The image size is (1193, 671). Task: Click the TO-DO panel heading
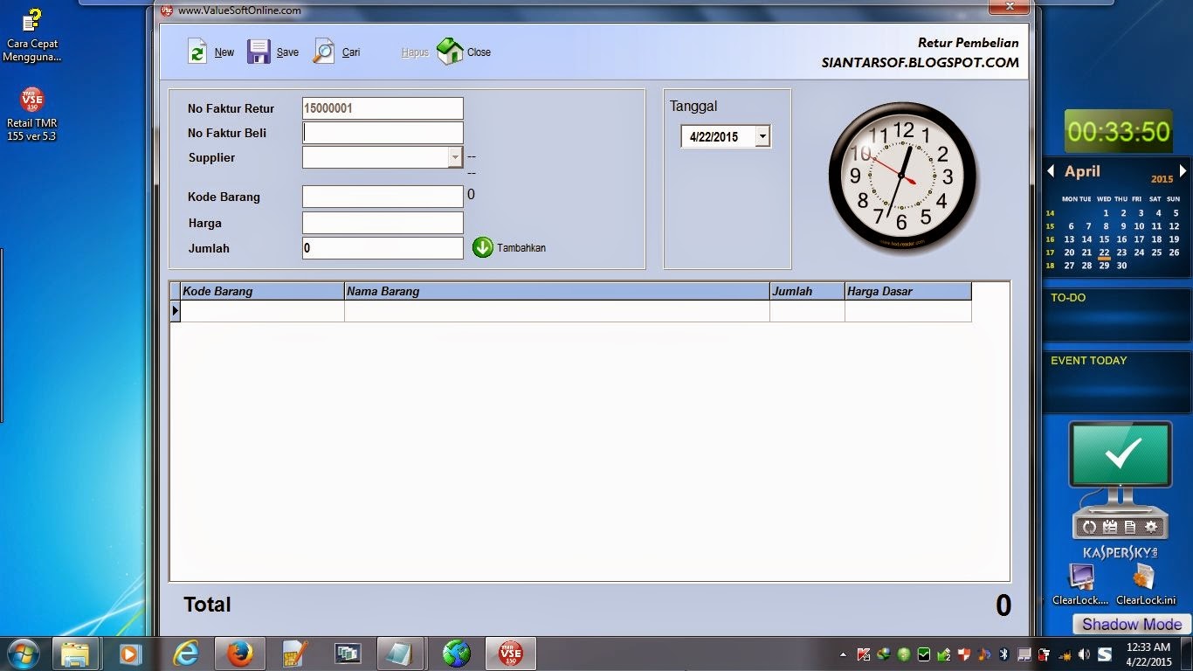point(1068,298)
